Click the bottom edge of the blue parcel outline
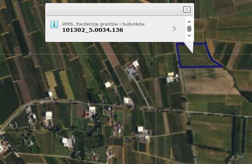 (x=200, y=67)
